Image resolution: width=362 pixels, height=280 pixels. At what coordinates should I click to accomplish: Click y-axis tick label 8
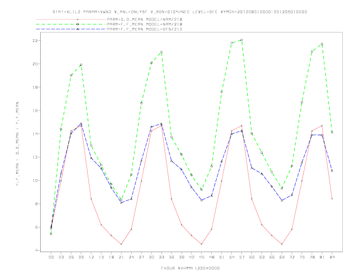click(x=36, y=204)
